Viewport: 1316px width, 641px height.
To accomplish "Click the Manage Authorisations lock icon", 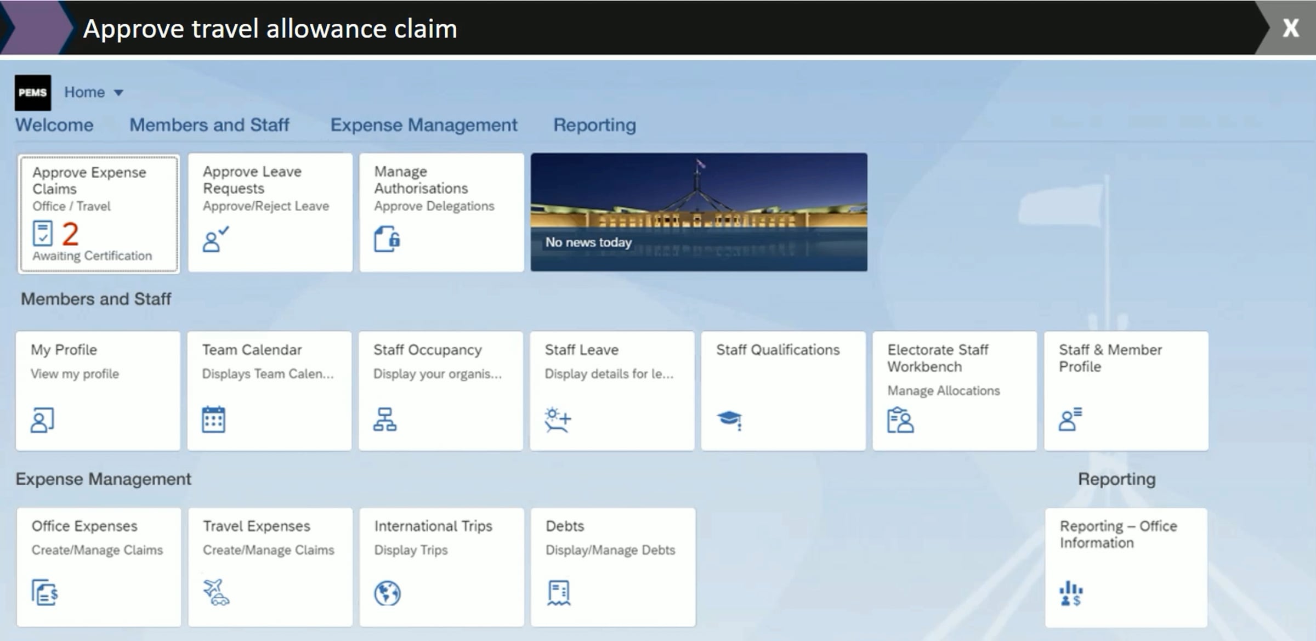I will tap(387, 239).
